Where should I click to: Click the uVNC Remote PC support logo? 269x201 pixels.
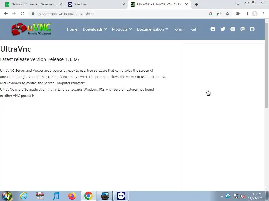31,29
